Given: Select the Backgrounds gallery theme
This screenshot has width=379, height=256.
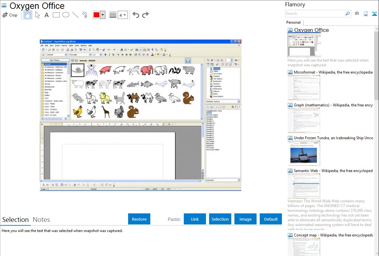Looking at the screenshot, I should coord(49,87).
